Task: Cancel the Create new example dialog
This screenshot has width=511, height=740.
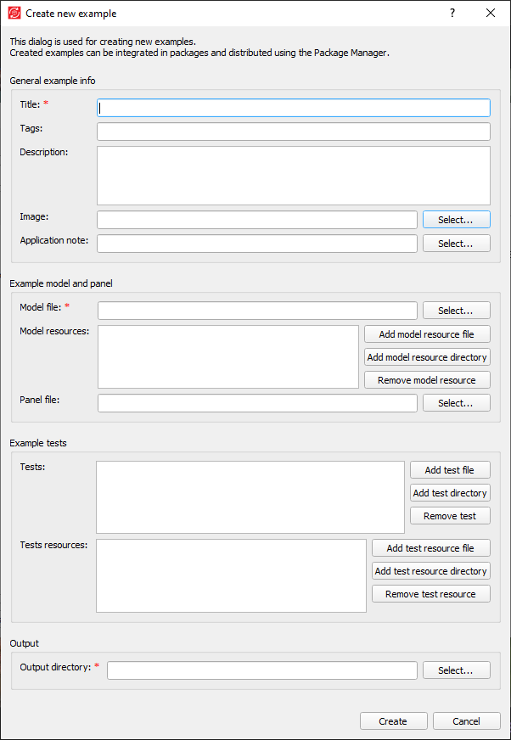Action: coord(466,721)
